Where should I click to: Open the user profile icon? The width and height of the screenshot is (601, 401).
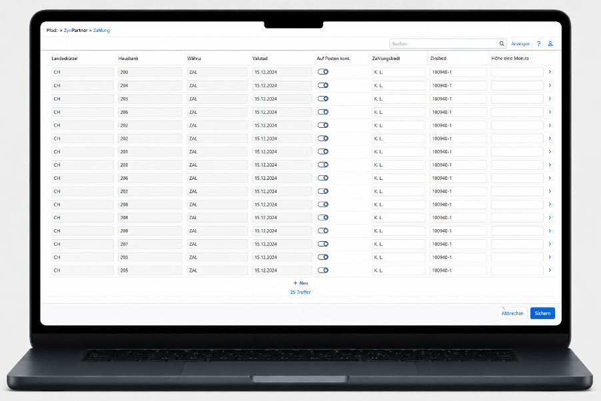[x=550, y=44]
